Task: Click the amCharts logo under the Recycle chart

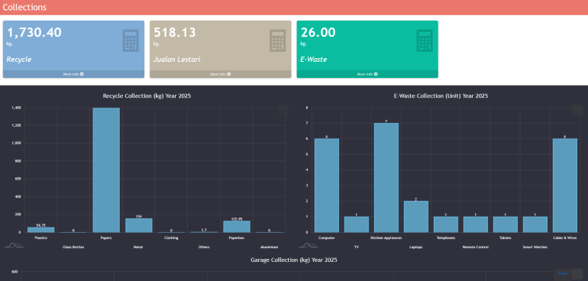Action: click(15, 245)
